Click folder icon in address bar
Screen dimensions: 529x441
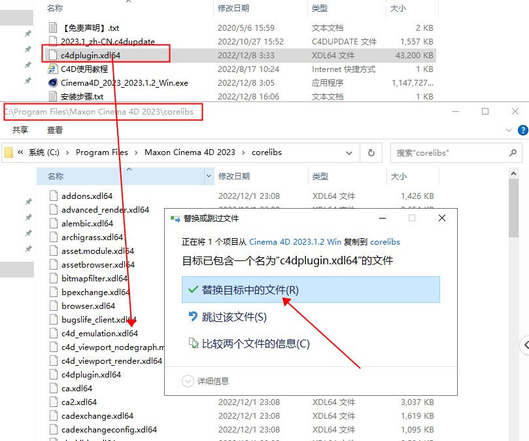click(x=9, y=152)
